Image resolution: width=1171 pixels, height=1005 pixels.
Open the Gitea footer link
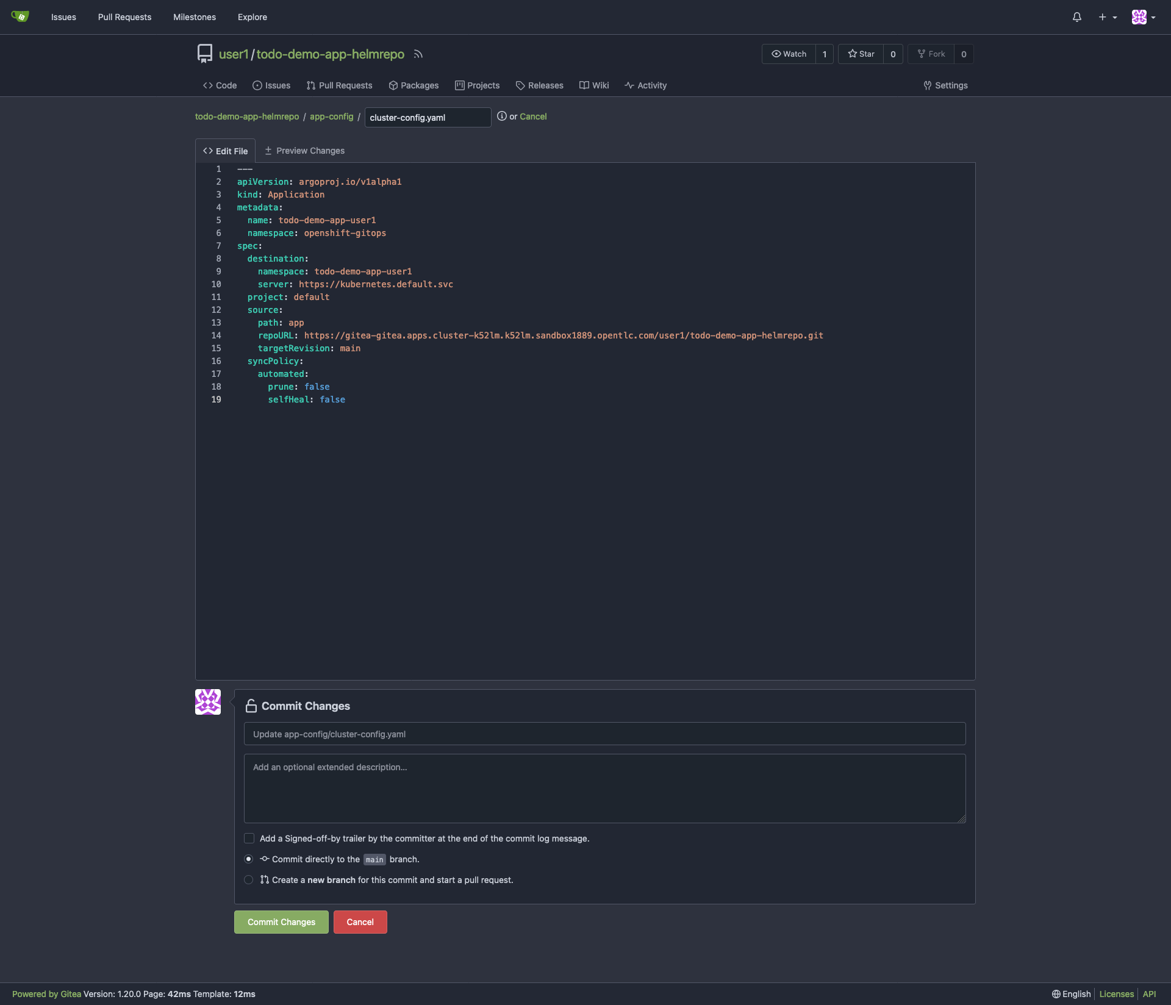coord(46,994)
